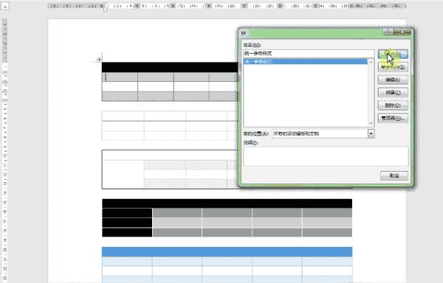This screenshot has width=443, height=283.
Task: Click the macro list scroll down arrow
Action: pyautogui.click(x=371, y=124)
